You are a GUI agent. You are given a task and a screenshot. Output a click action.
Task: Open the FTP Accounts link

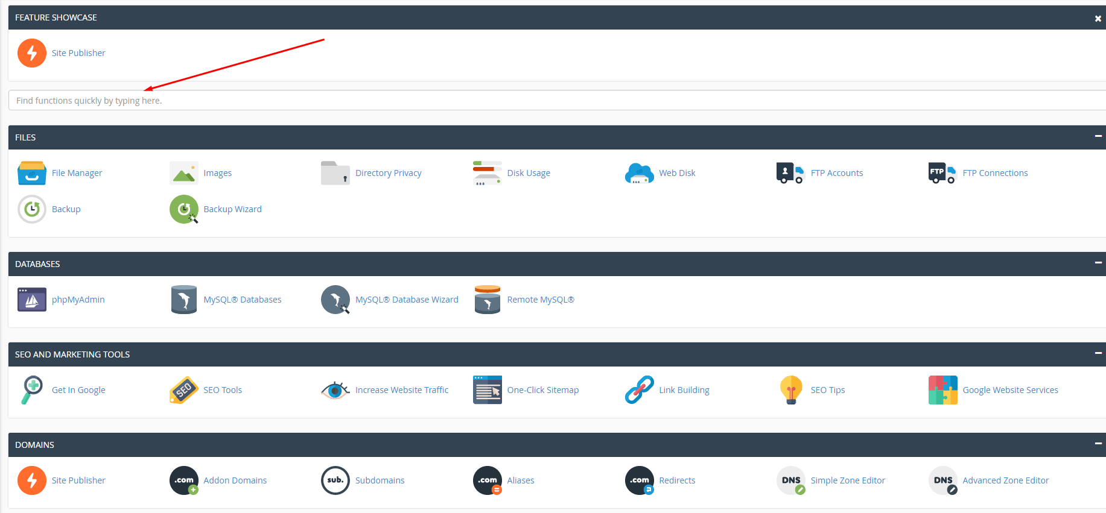[836, 173]
